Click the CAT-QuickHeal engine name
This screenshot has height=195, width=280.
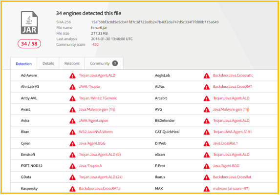(x=167, y=132)
